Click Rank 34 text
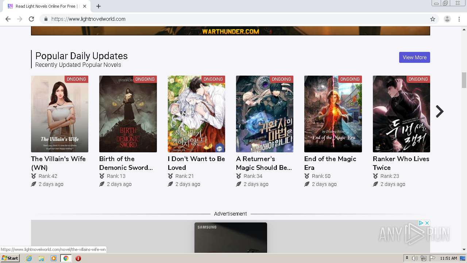The image size is (467, 263). tap(253, 176)
